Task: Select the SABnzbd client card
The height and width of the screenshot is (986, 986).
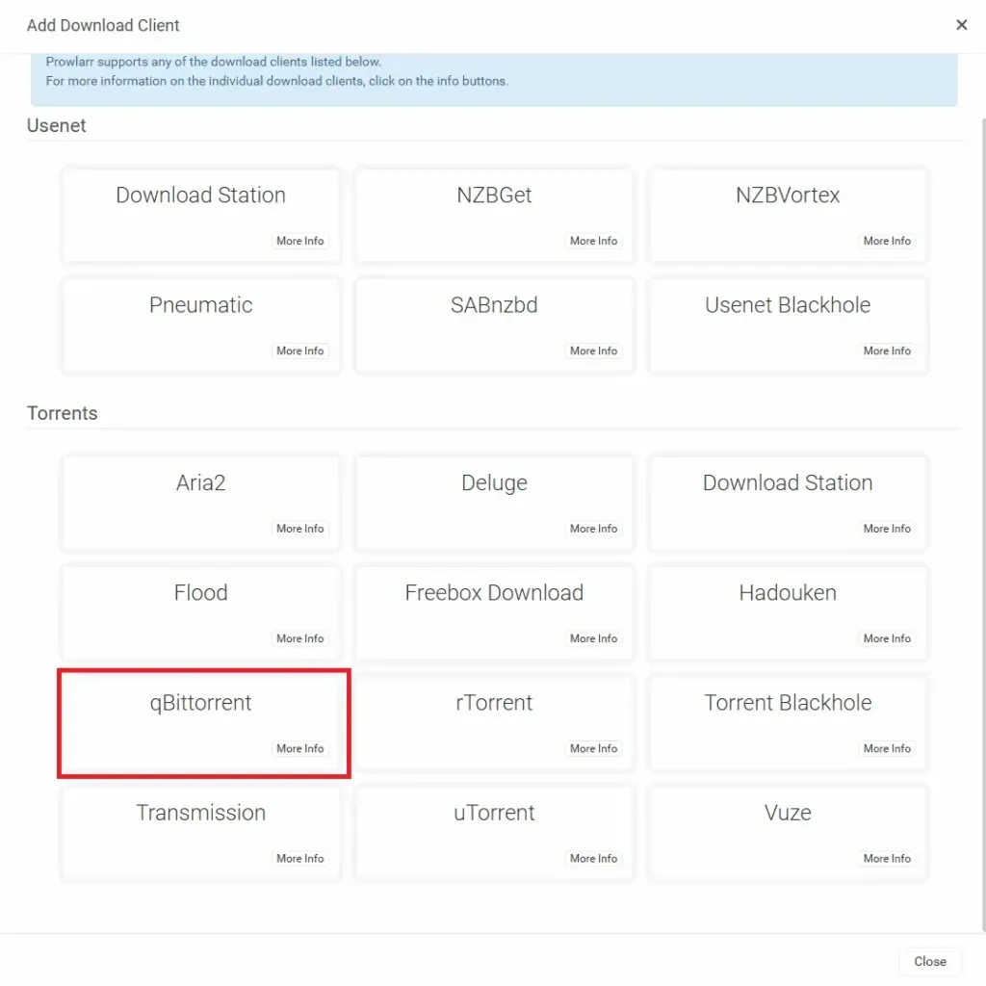Action: point(494,306)
